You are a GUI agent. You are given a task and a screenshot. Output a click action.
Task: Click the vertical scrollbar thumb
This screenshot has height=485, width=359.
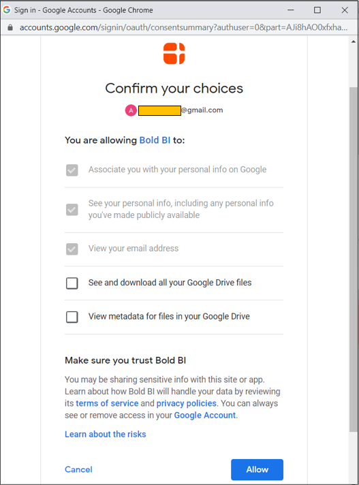point(354,260)
